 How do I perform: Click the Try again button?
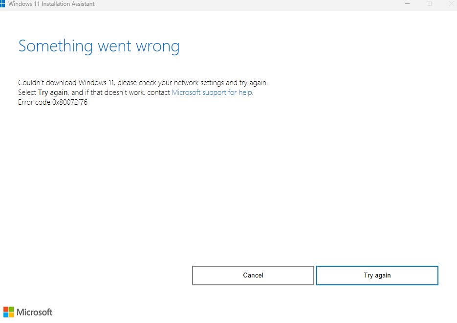pos(377,275)
